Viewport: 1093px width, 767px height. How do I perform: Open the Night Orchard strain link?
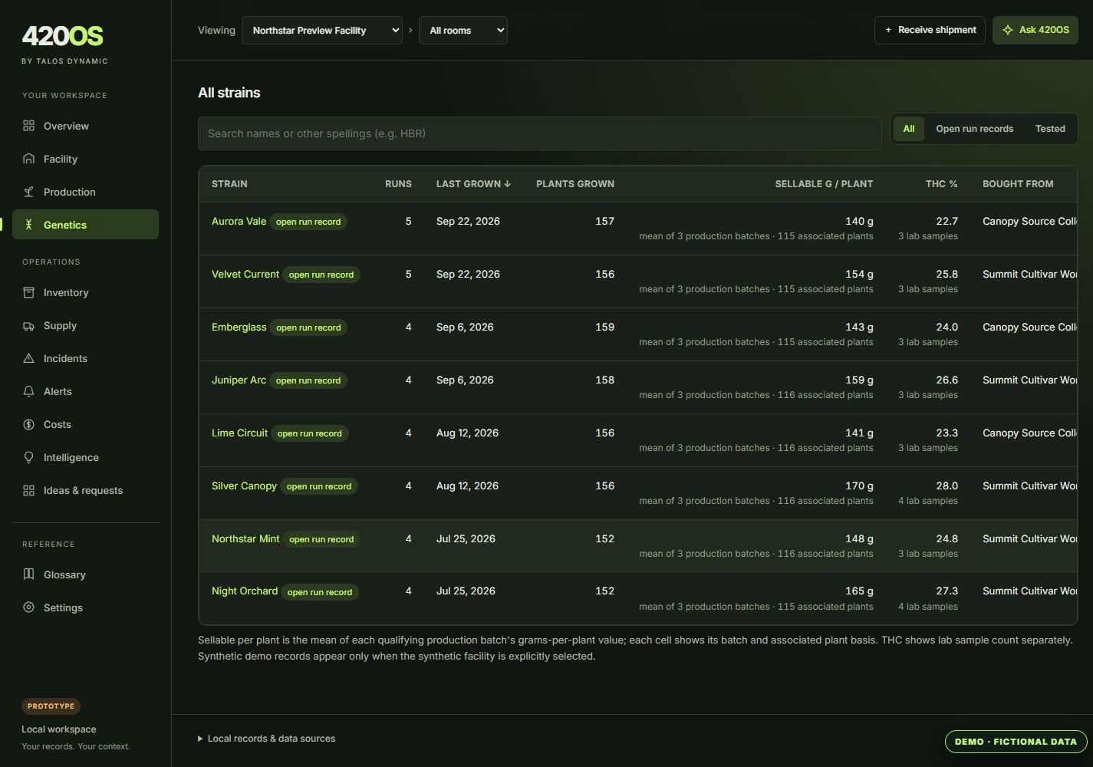245,591
